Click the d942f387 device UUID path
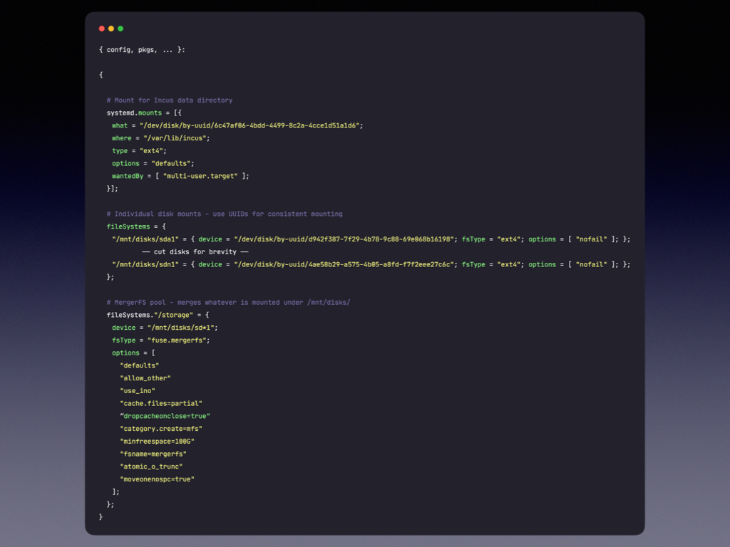This screenshot has height=547, width=730. 344,239
